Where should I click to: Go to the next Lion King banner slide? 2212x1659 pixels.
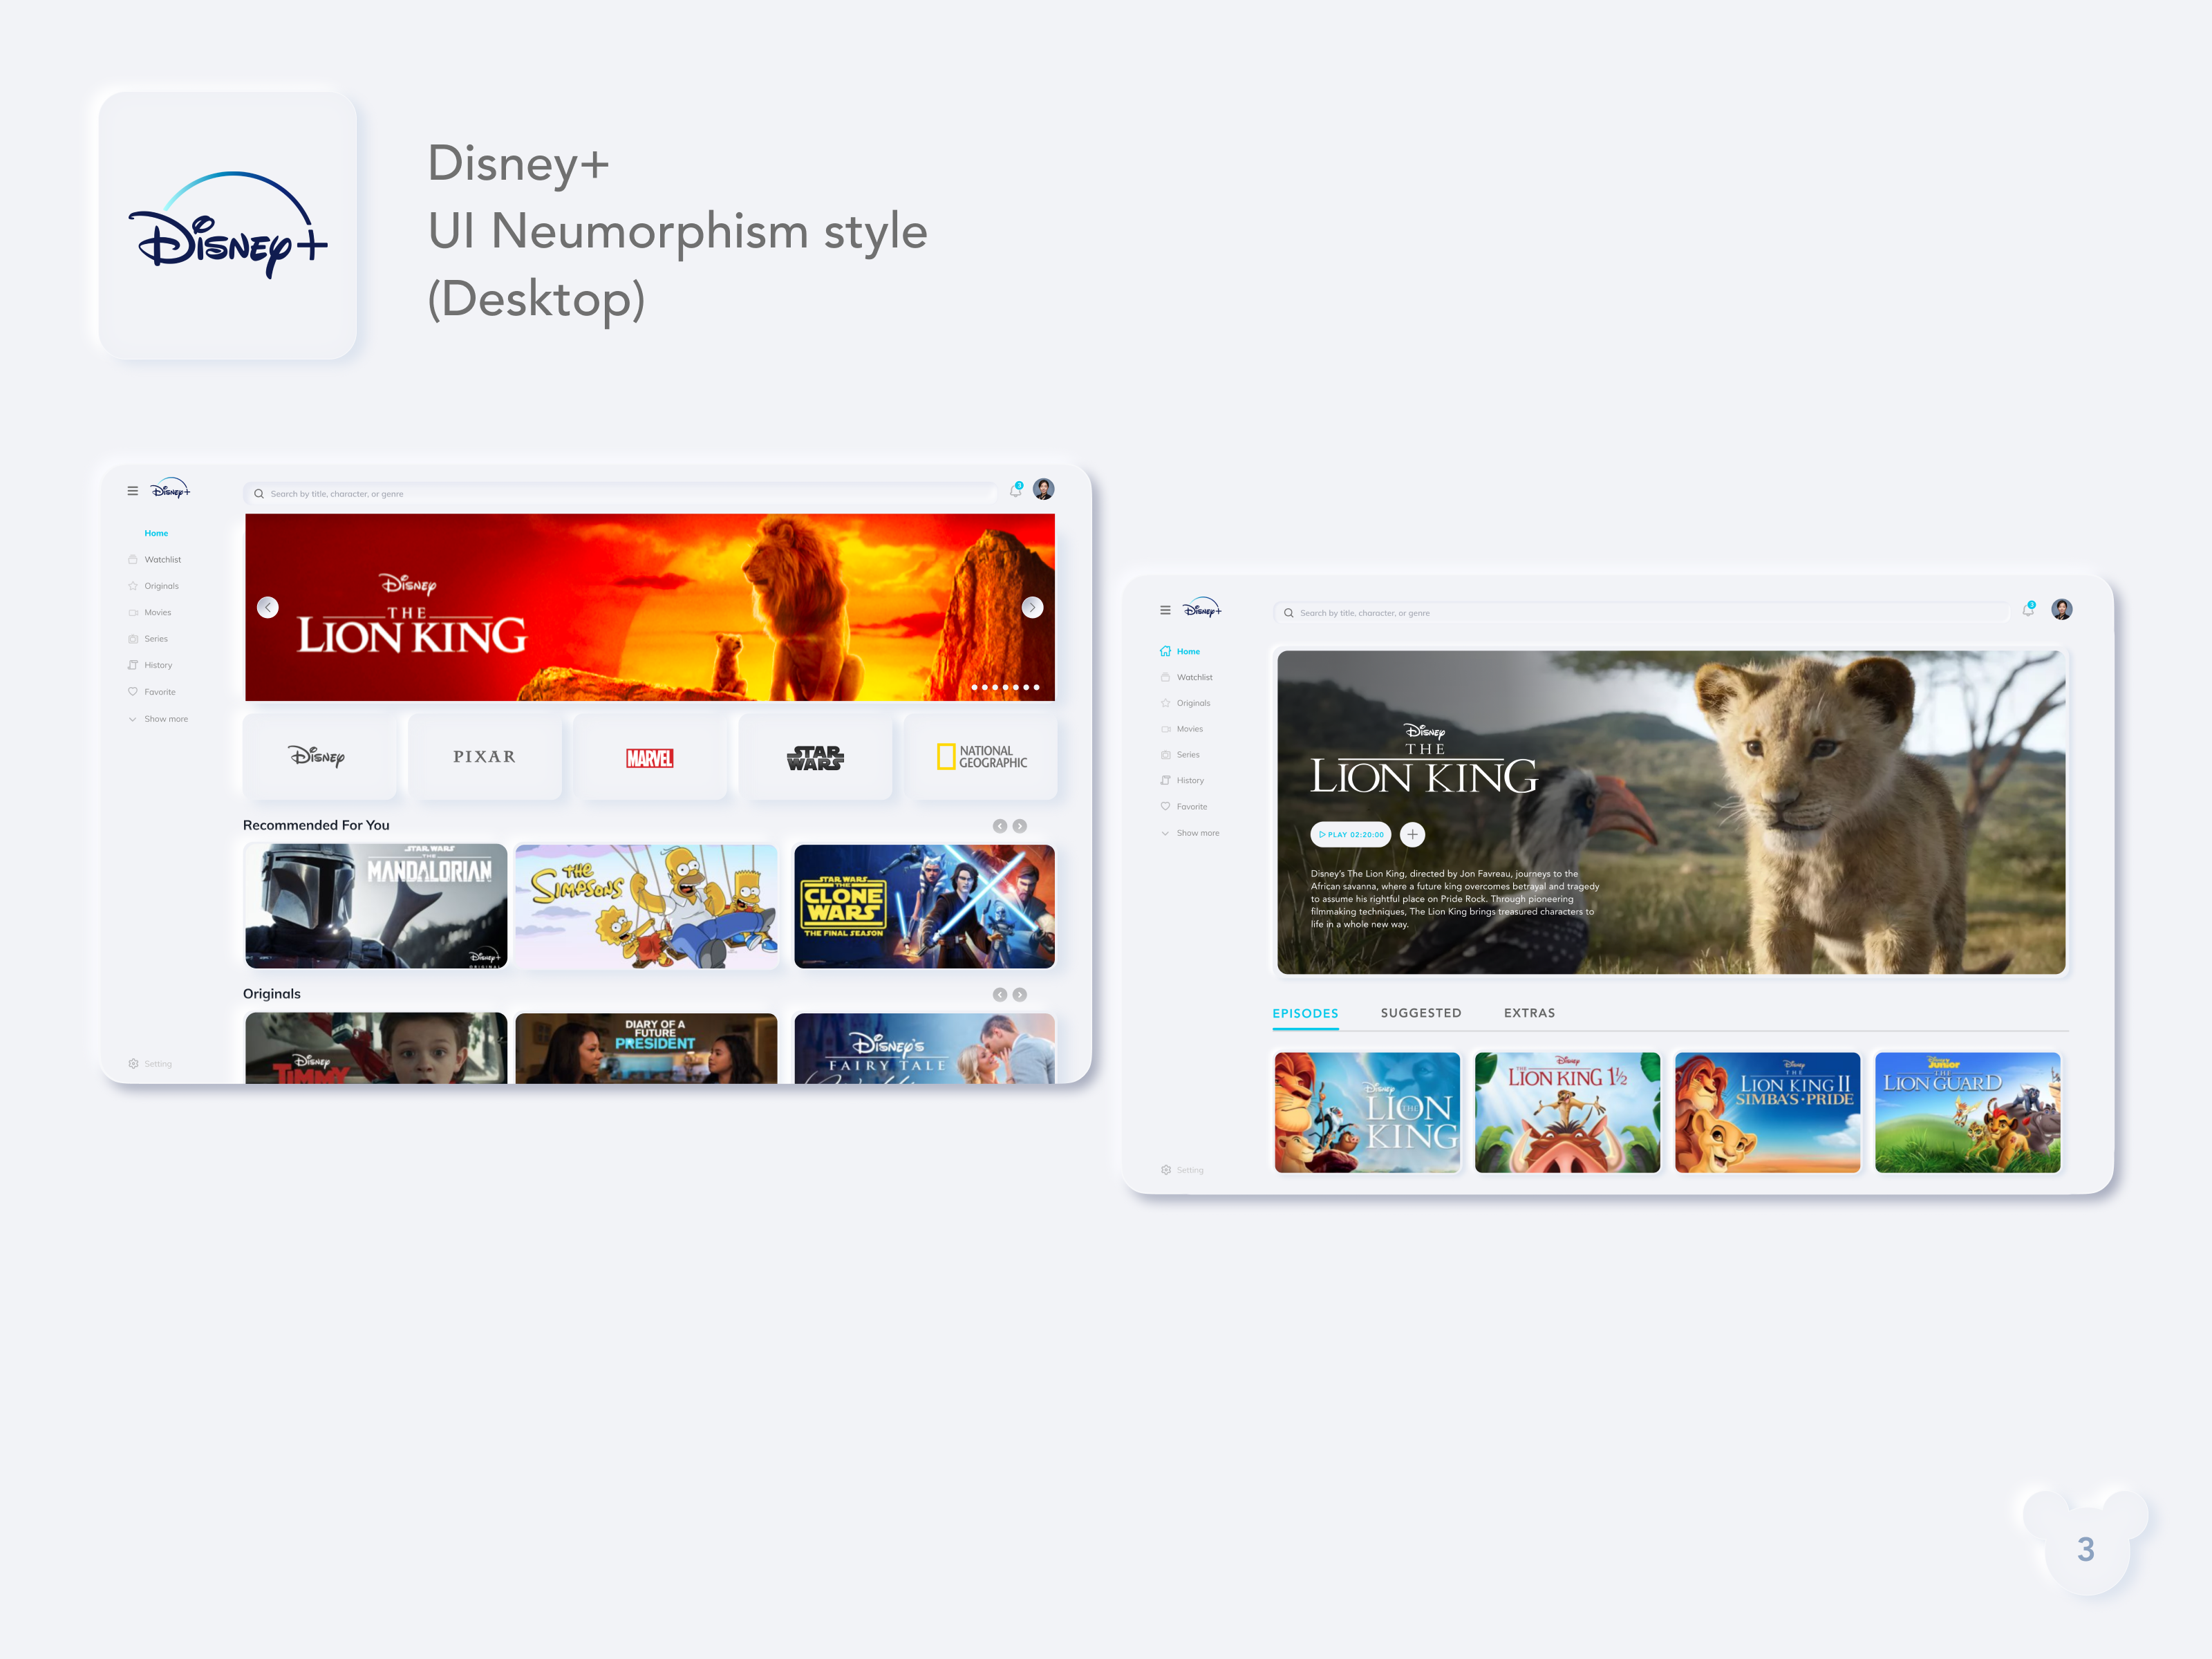click(1032, 607)
